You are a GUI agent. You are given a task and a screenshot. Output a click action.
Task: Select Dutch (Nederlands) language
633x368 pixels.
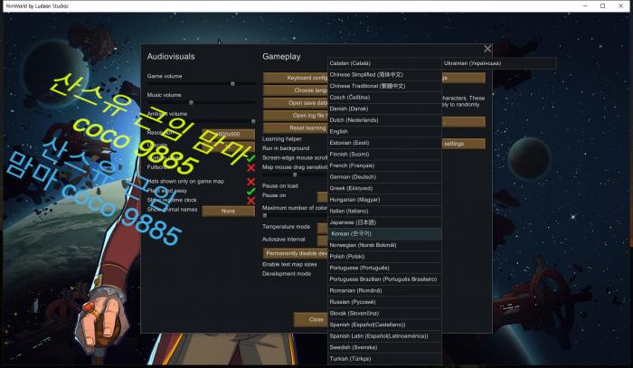[x=384, y=120]
